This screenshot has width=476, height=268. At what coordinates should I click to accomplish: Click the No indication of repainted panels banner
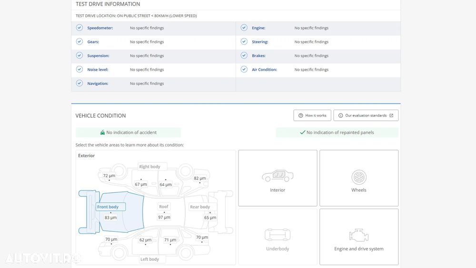[337, 132]
